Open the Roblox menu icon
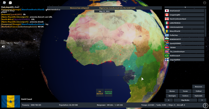Screen dimensions: 209x109 pyautogui.click(x=4, y=2)
